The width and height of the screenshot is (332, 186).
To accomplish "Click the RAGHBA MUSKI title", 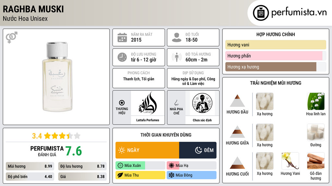I will coord(33,9).
